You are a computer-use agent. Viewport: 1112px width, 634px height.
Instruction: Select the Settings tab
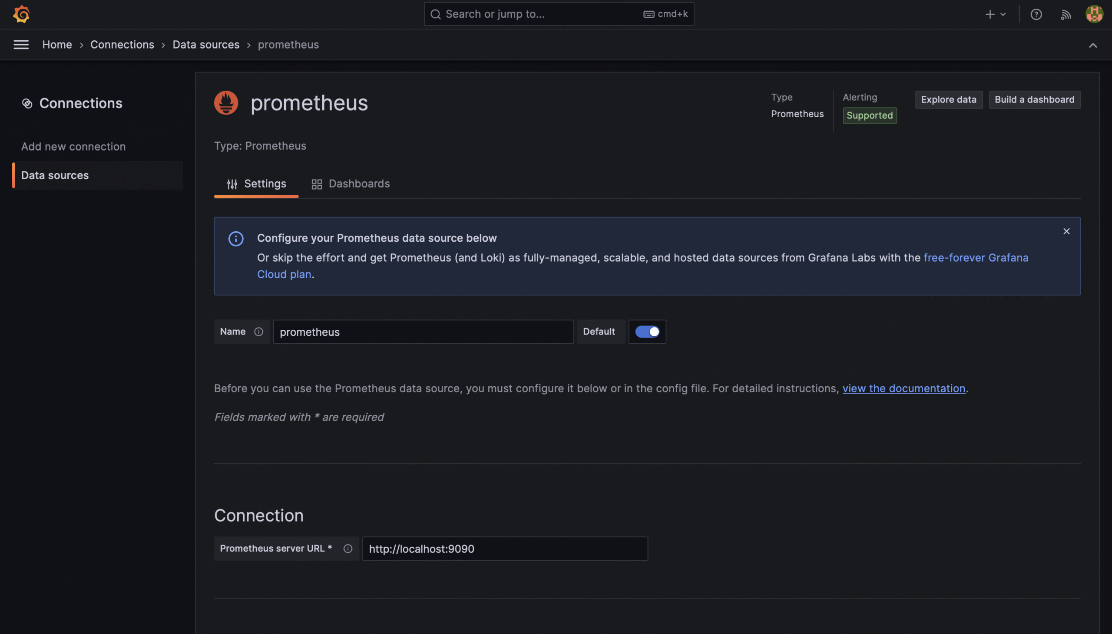(x=256, y=184)
